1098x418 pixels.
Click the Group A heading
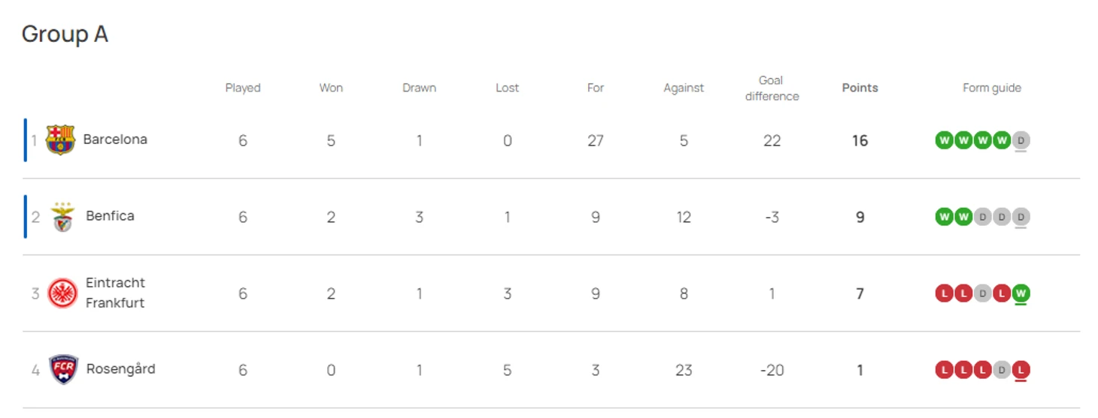coord(65,35)
